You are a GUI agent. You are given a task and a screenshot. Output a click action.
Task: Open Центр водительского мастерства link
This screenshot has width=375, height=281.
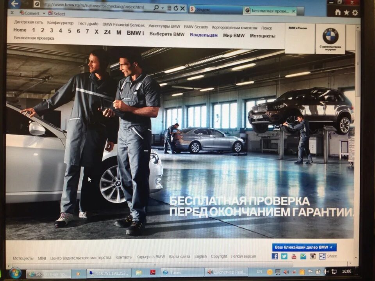pyautogui.click(x=80, y=258)
